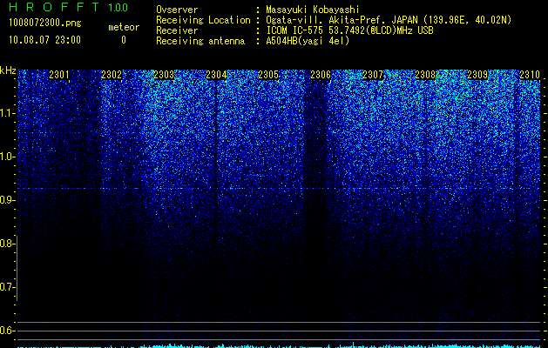Click the Receiving antenna label
This screenshot has width=548, height=348.
[x=200, y=41]
